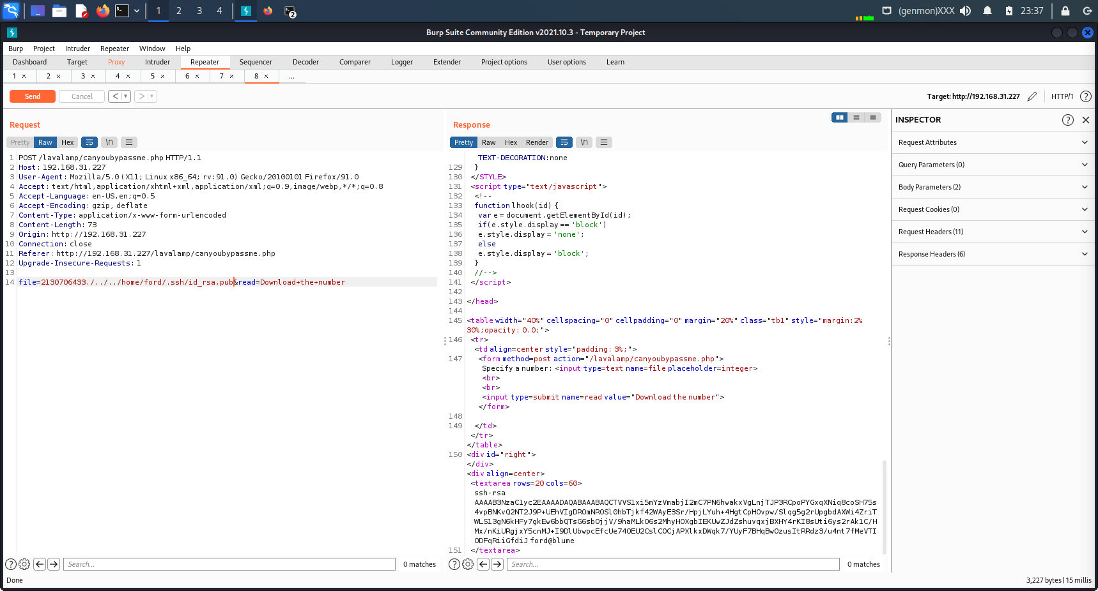Screen dimensions: 1098x591
Task: Open Response viewer hamburger options menu
Action: coord(604,142)
